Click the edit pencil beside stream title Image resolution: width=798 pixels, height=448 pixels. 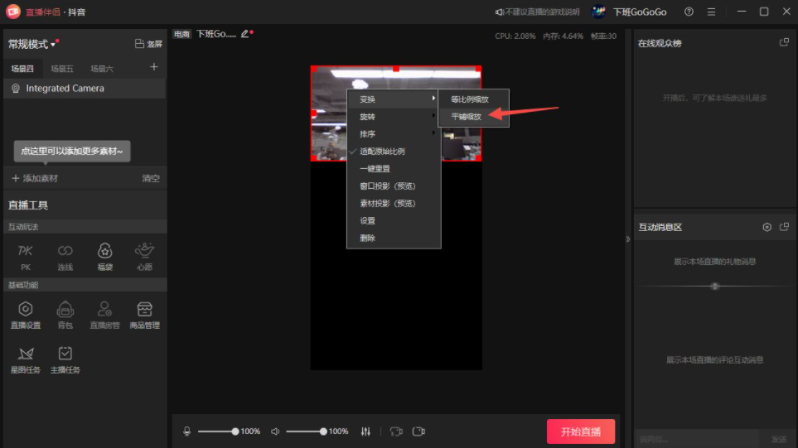coord(244,34)
